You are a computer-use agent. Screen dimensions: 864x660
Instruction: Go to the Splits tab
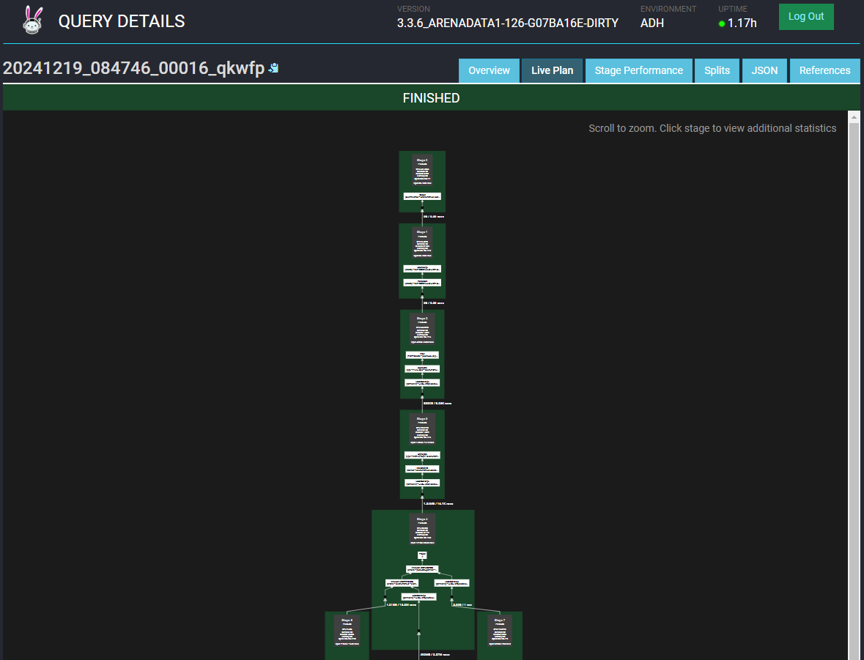[x=717, y=70]
